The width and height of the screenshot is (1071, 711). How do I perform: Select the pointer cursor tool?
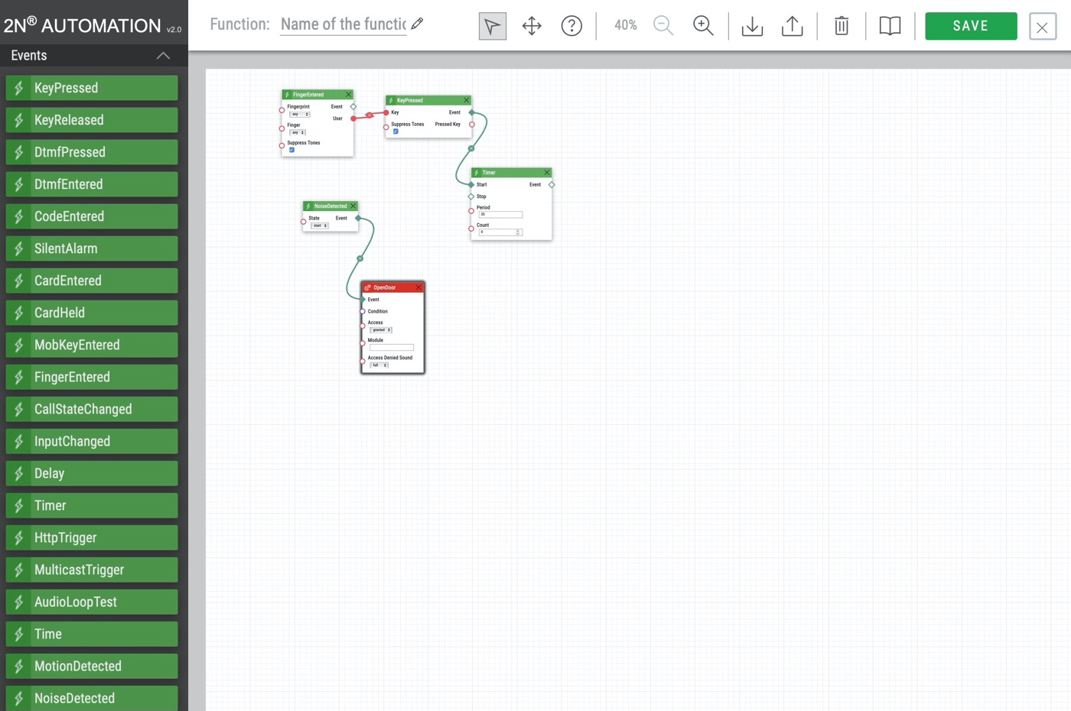click(492, 26)
